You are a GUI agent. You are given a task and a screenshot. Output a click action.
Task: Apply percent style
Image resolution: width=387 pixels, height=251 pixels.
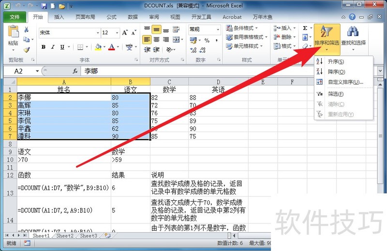coord(207,40)
